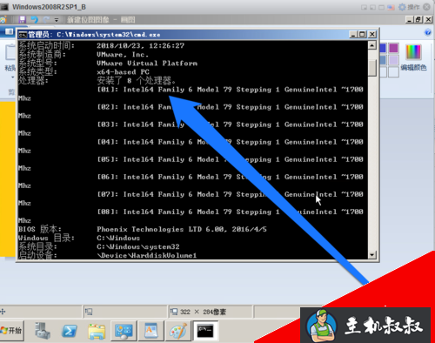
Task: Click the Save icon in Paint's quick access toolbar
Action: 22,19
